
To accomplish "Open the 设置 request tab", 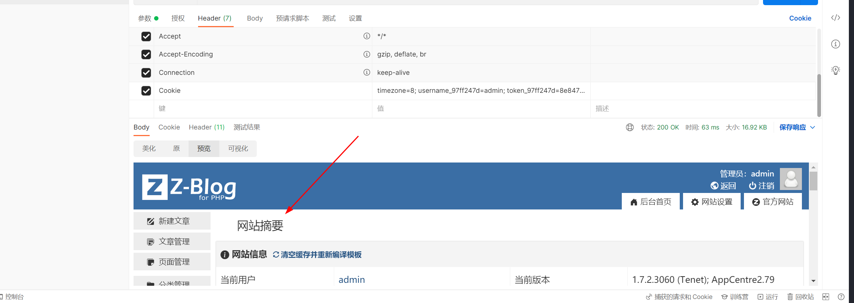I will (355, 18).
